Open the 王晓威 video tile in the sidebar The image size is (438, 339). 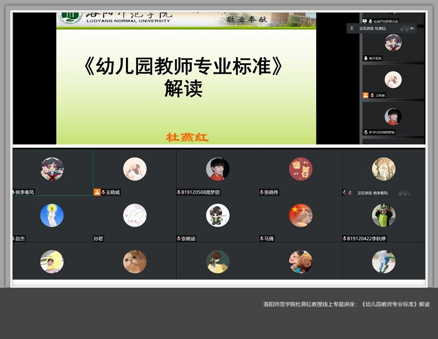coord(393,81)
